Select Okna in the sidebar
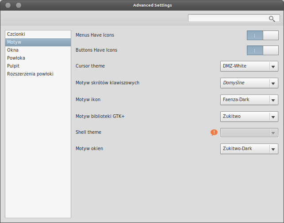The image size is (284, 223). pos(38,50)
